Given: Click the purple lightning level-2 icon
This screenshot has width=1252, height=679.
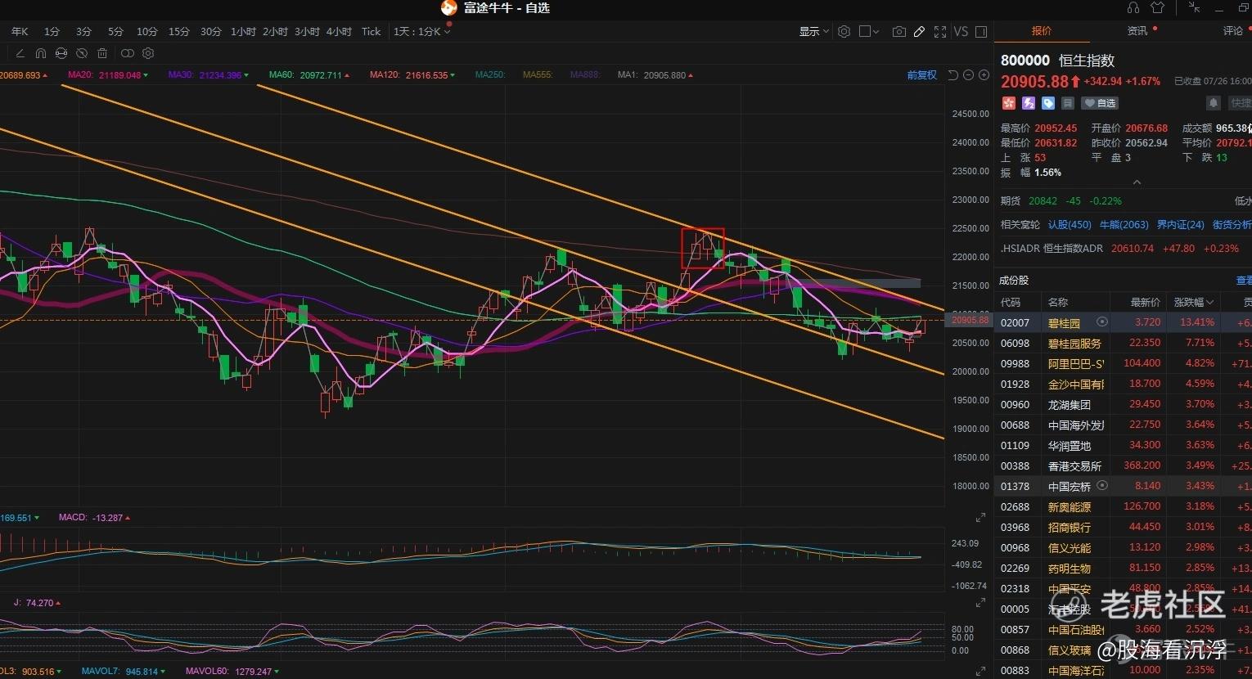Looking at the screenshot, I should tap(1028, 103).
